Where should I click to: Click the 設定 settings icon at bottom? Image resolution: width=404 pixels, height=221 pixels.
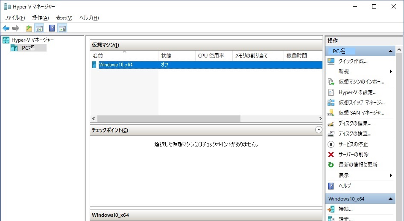pyautogui.click(x=331, y=219)
